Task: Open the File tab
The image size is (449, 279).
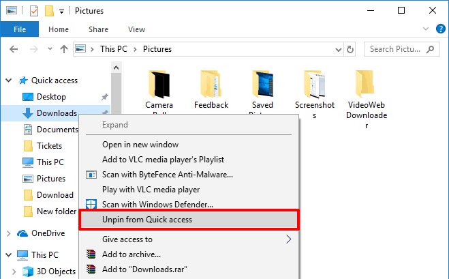Action: point(20,29)
